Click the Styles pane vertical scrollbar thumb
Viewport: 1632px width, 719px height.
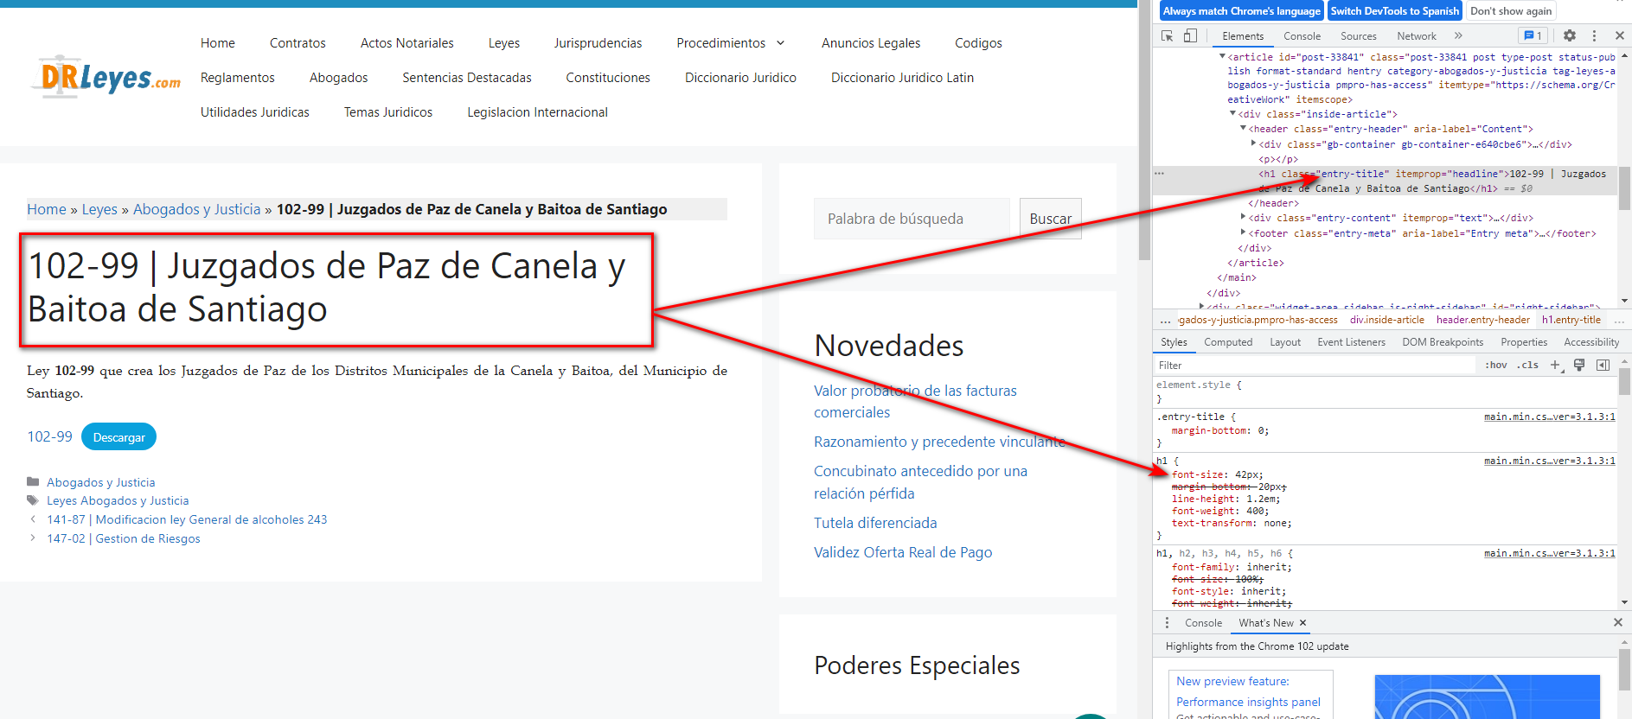[x=1624, y=381]
